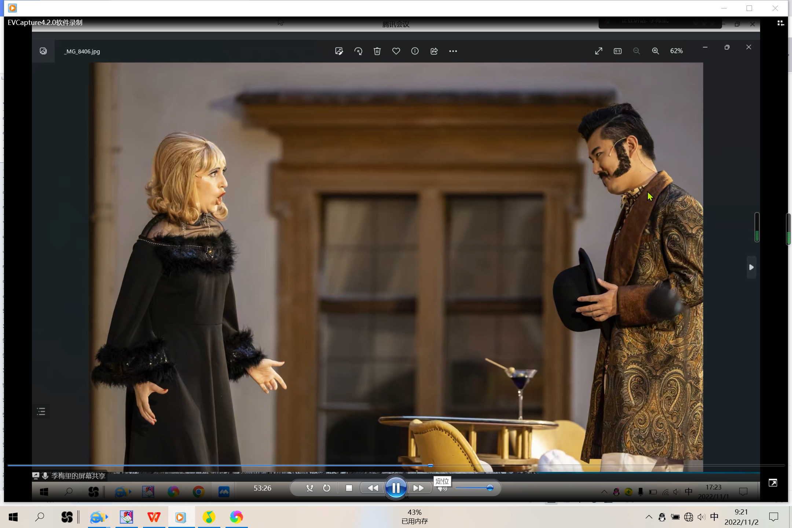Add photo to favorites heart
Viewport: 792px width, 528px height.
396,51
